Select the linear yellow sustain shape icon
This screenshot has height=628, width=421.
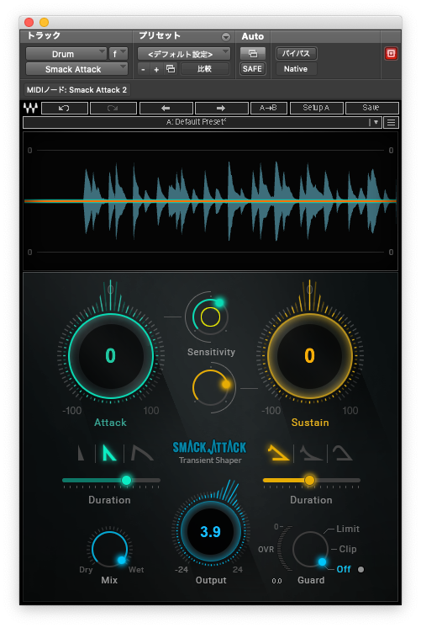click(x=278, y=453)
